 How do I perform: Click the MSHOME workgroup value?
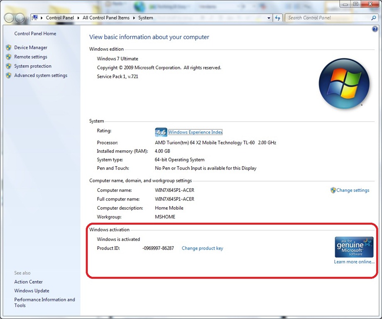(x=165, y=217)
